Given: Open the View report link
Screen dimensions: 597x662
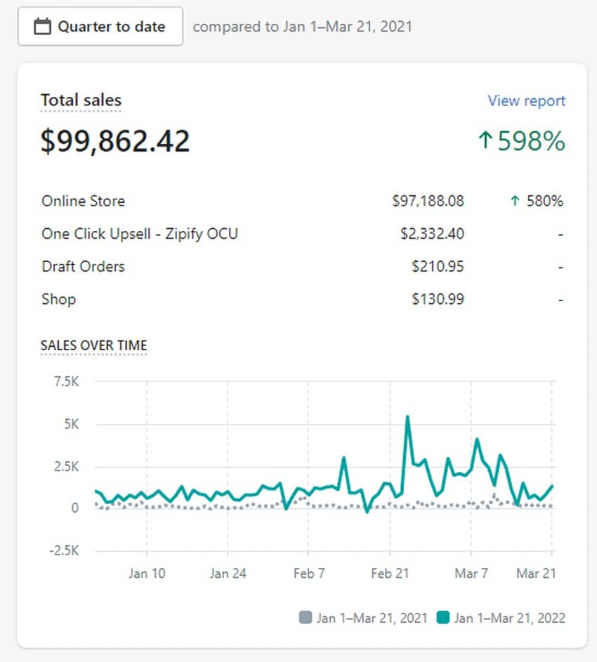Looking at the screenshot, I should point(526,100).
